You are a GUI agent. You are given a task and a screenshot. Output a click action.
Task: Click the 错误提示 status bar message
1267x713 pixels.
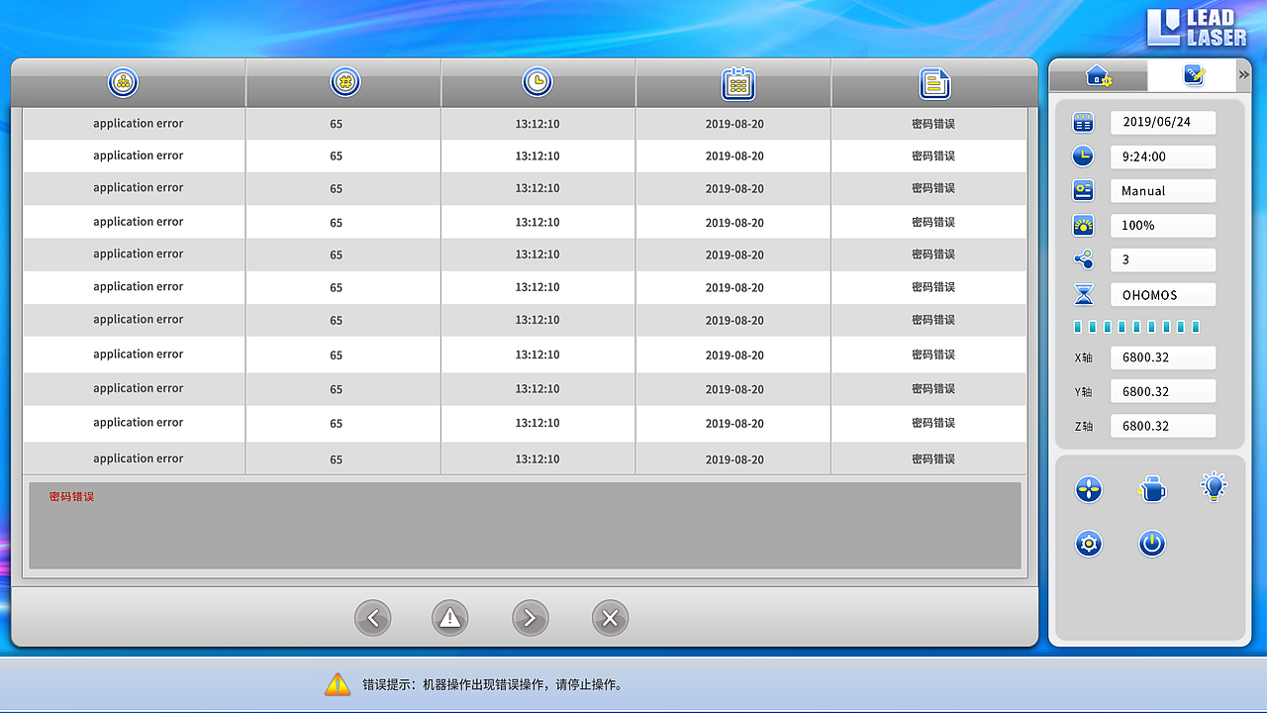tap(493, 684)
